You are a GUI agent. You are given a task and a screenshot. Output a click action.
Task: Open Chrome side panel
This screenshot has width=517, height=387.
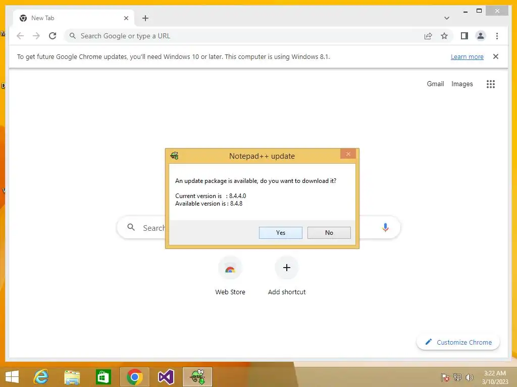[x=464, y=36]
